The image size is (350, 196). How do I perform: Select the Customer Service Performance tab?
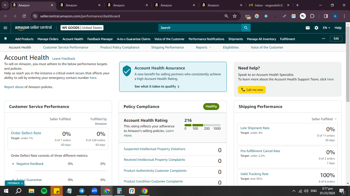click(66, 47)
